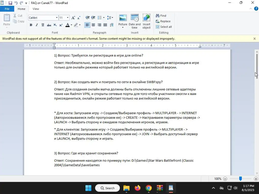259x194 pixels.
Task: Apply the text highlight color pen
Action: [x=76, y=25]
